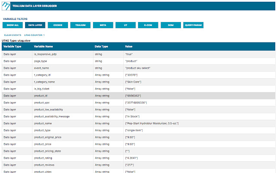This screenshot has width=277, height=173.
Task: Filter variables by TEALIUM
Action: click(x=81, y=25)
